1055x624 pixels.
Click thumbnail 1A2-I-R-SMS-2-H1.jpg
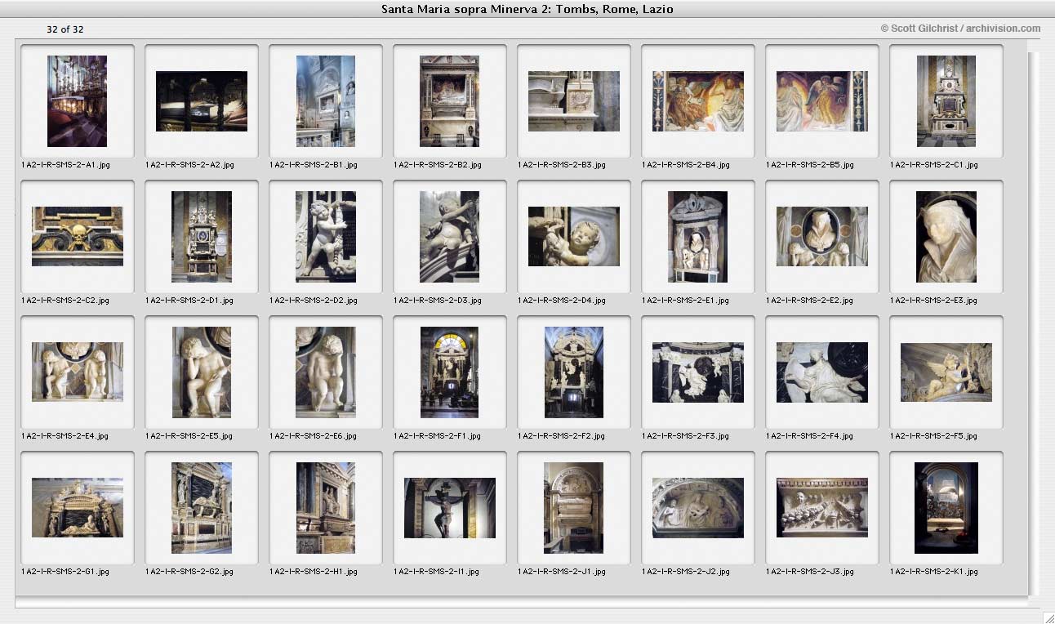(326, 508)
